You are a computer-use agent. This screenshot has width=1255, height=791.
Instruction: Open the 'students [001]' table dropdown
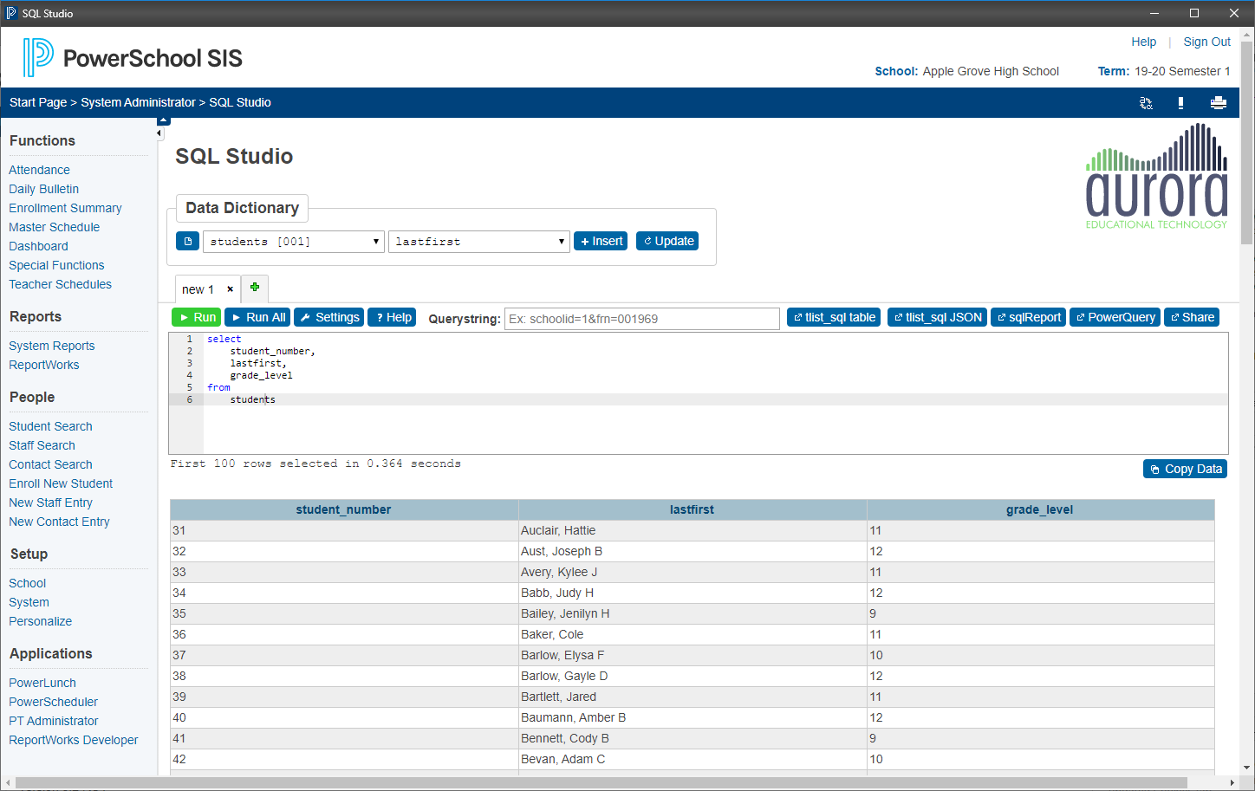(293, 241)
